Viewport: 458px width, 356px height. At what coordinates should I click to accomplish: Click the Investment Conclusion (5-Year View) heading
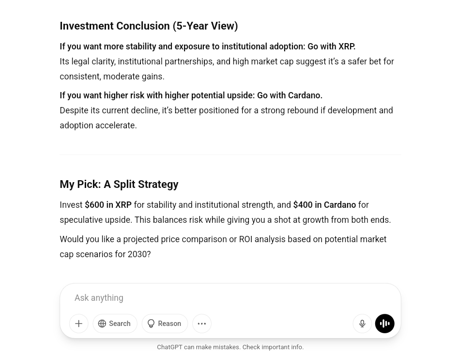point(149,26)
